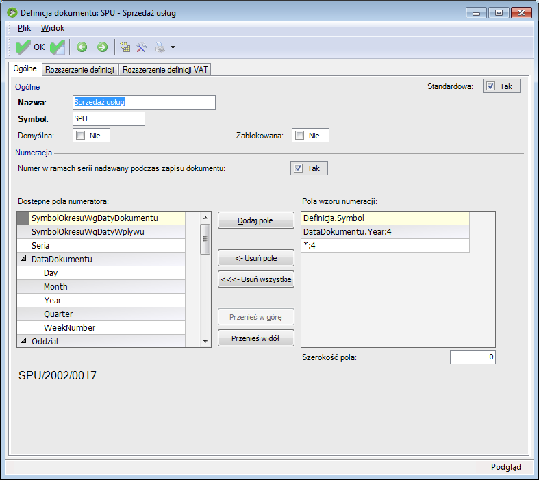Switch to the Ogólne tab
The height and width of the screenshot is (480, 539).
25,68
